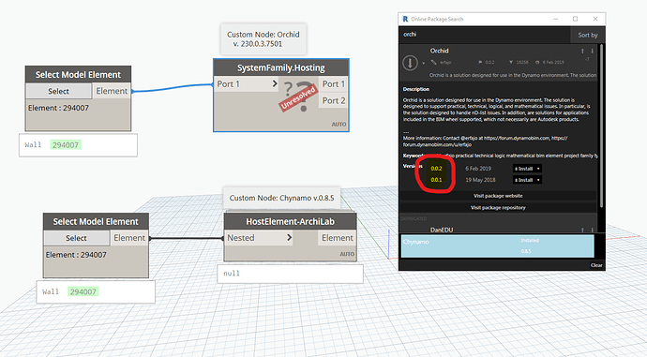Viewport: 647px width, 357px height.
Task: Open the Install dropdown for version 0.0.2
Action: coord(527,169)
